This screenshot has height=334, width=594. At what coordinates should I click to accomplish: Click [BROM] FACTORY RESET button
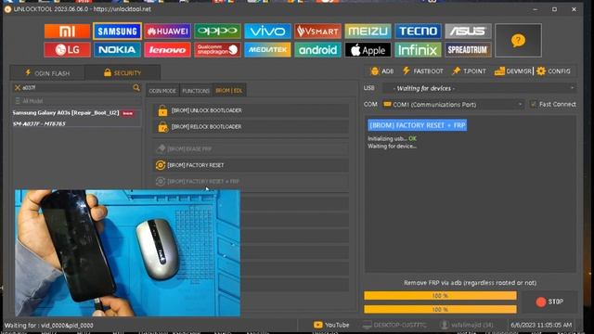251,165
